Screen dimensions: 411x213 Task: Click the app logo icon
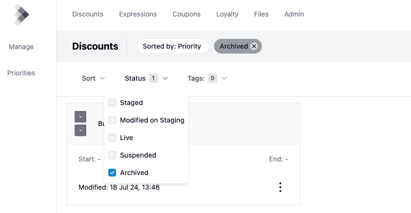pyautogui.click(x=21, y=15)
